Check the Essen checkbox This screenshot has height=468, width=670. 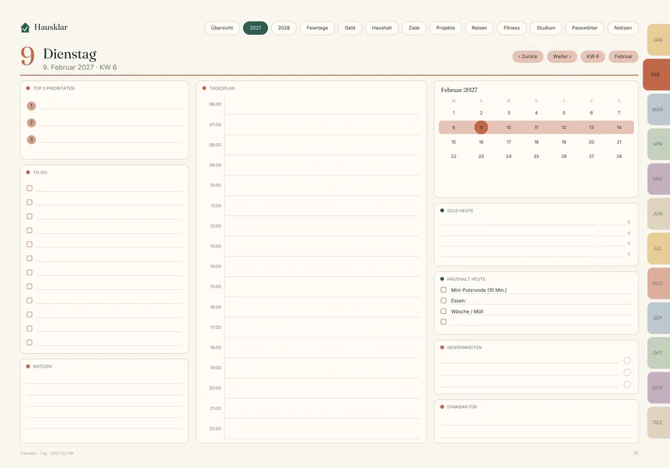coord(444,301)
